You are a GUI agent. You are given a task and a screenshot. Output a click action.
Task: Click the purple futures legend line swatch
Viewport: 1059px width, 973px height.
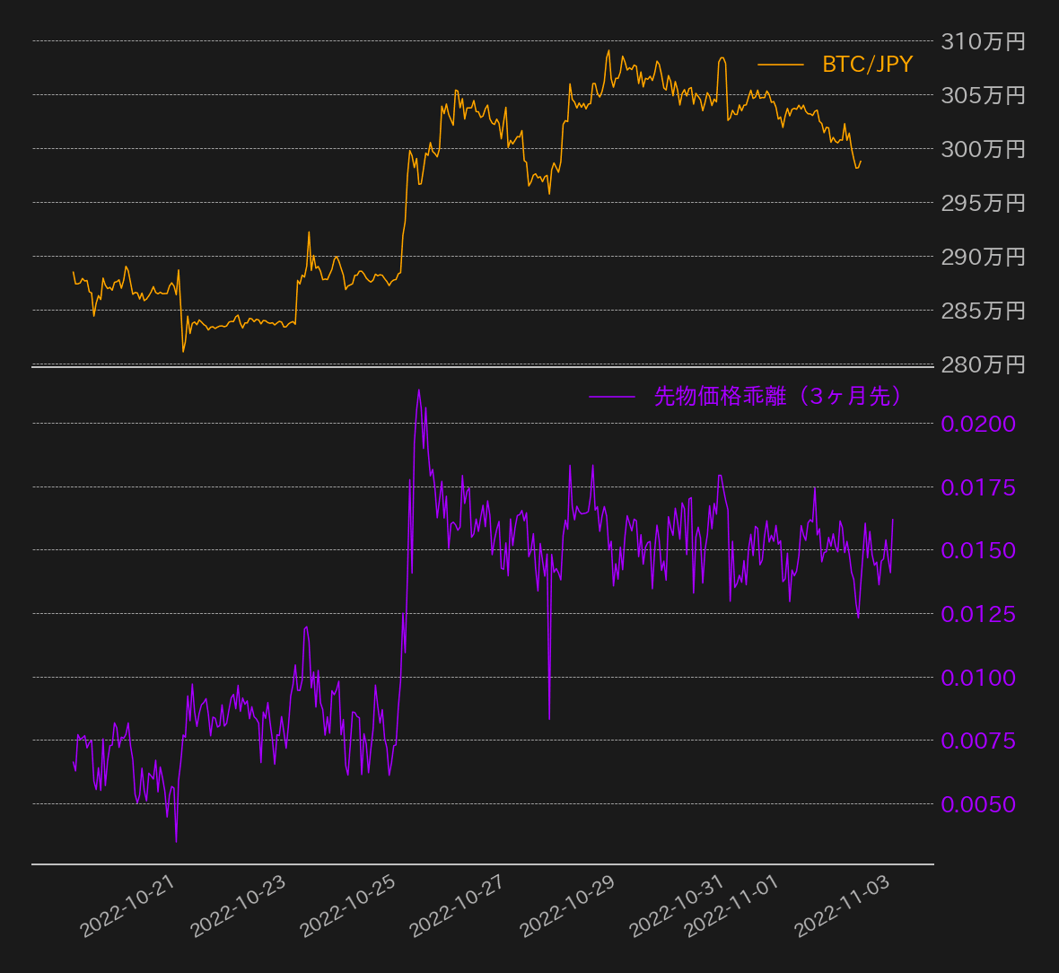611,396
